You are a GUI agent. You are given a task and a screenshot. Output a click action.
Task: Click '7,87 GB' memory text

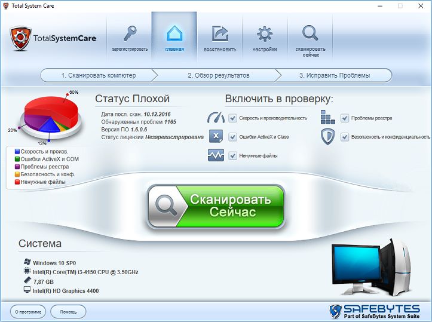click(44, 282)
